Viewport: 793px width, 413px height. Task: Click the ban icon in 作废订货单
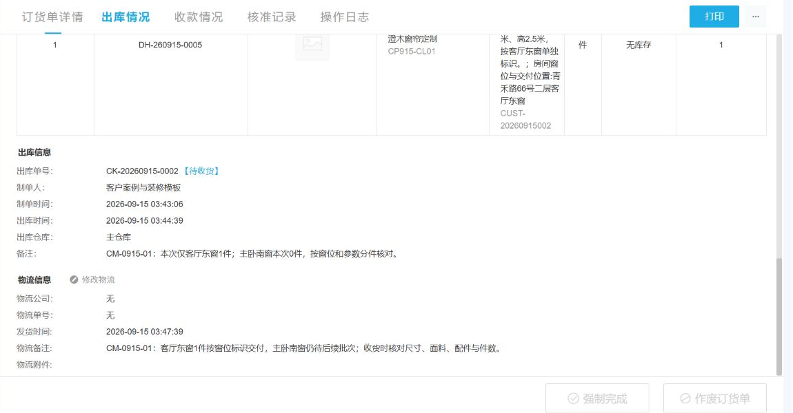(685, 399)
